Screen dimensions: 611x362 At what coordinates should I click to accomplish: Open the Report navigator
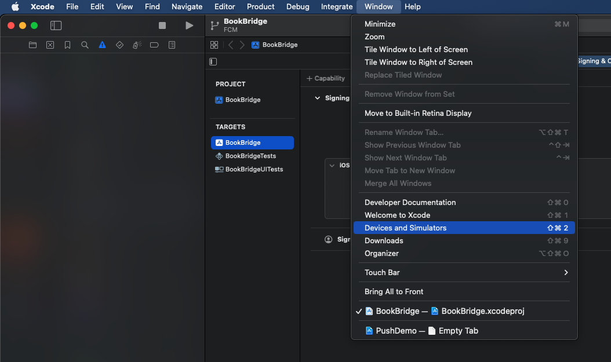172,45
